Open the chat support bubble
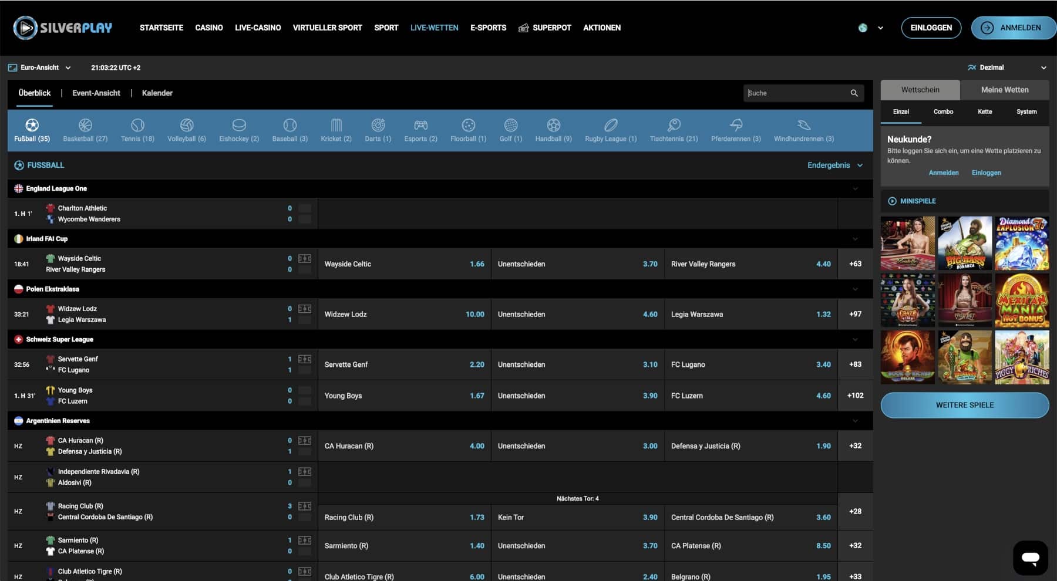 pos(1030,558)
